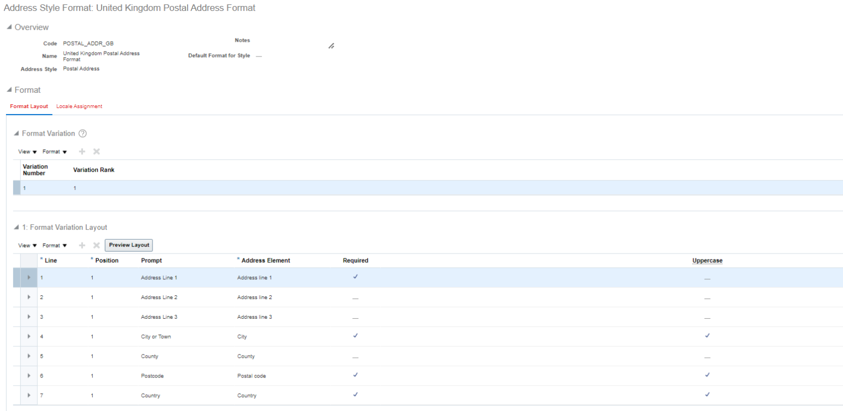Viewport: 843px width, 411px height.
Task: Click the Preview Layout button
Action: coord(129,245)
